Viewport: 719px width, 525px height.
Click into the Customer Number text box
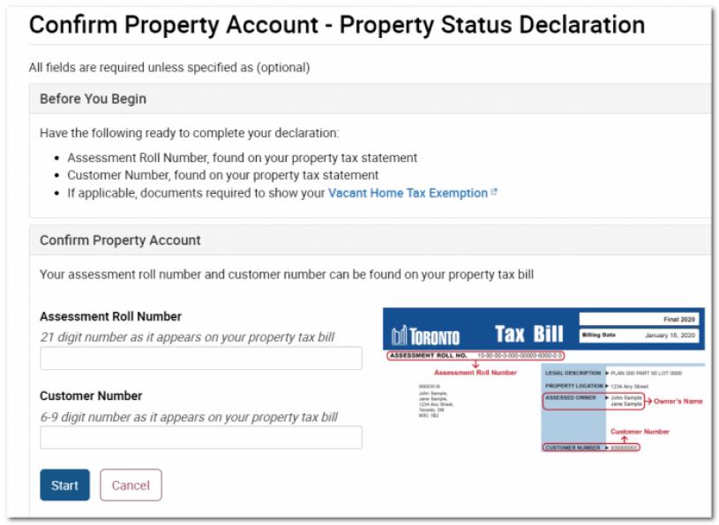[201, 438]
